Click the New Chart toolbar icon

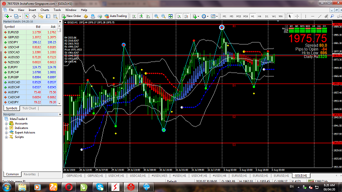(7, 16)
